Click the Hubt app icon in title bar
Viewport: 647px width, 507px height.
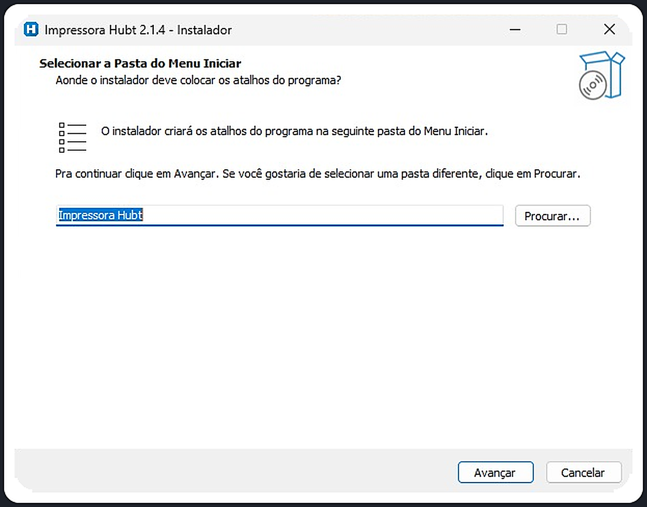31,29
